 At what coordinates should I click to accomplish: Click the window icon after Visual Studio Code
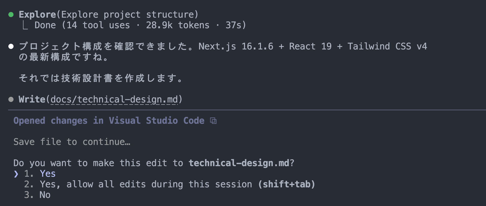pos(213,121)
